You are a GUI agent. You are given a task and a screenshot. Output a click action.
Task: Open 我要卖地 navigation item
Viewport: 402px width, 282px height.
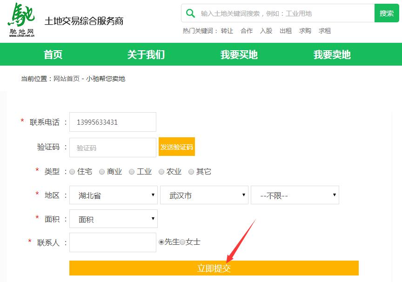332,54
